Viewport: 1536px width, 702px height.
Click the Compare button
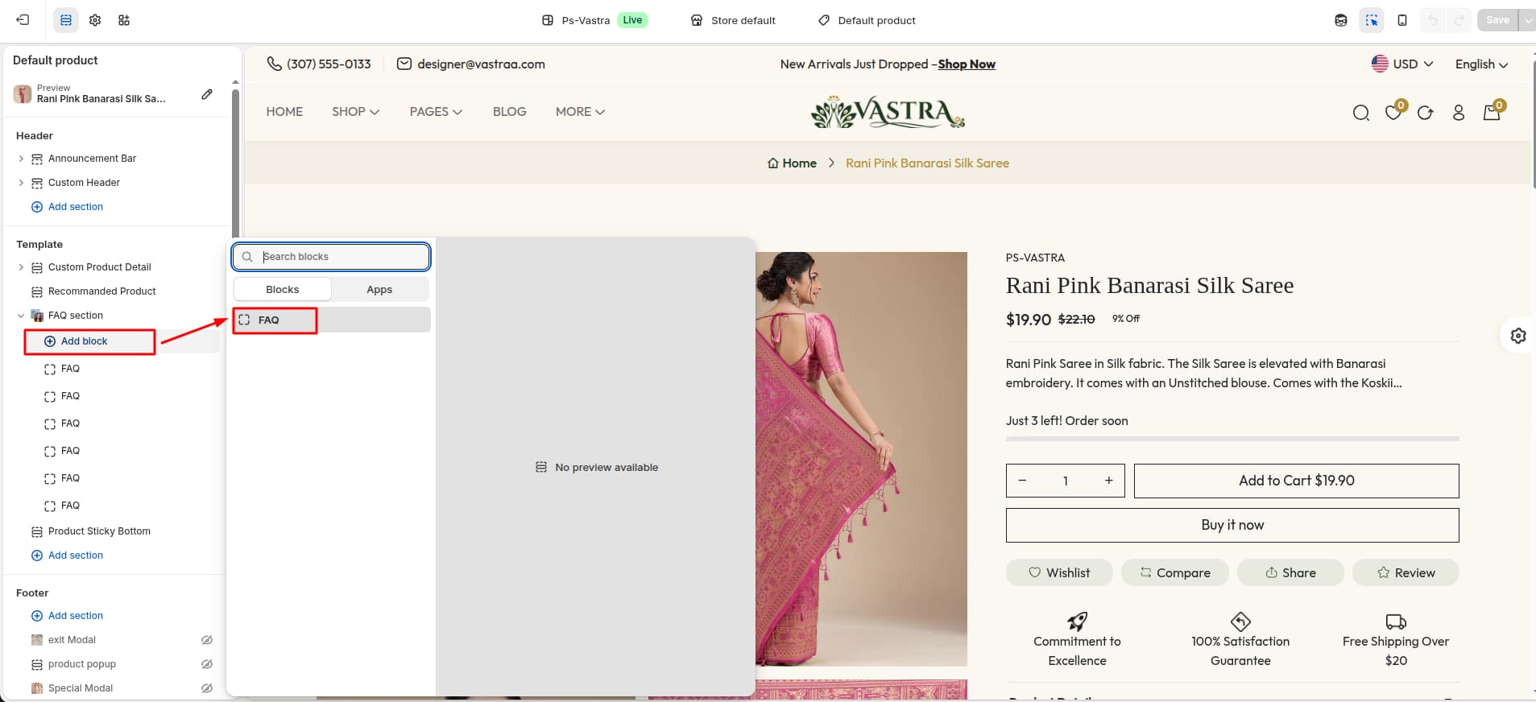coord(1175,572)
